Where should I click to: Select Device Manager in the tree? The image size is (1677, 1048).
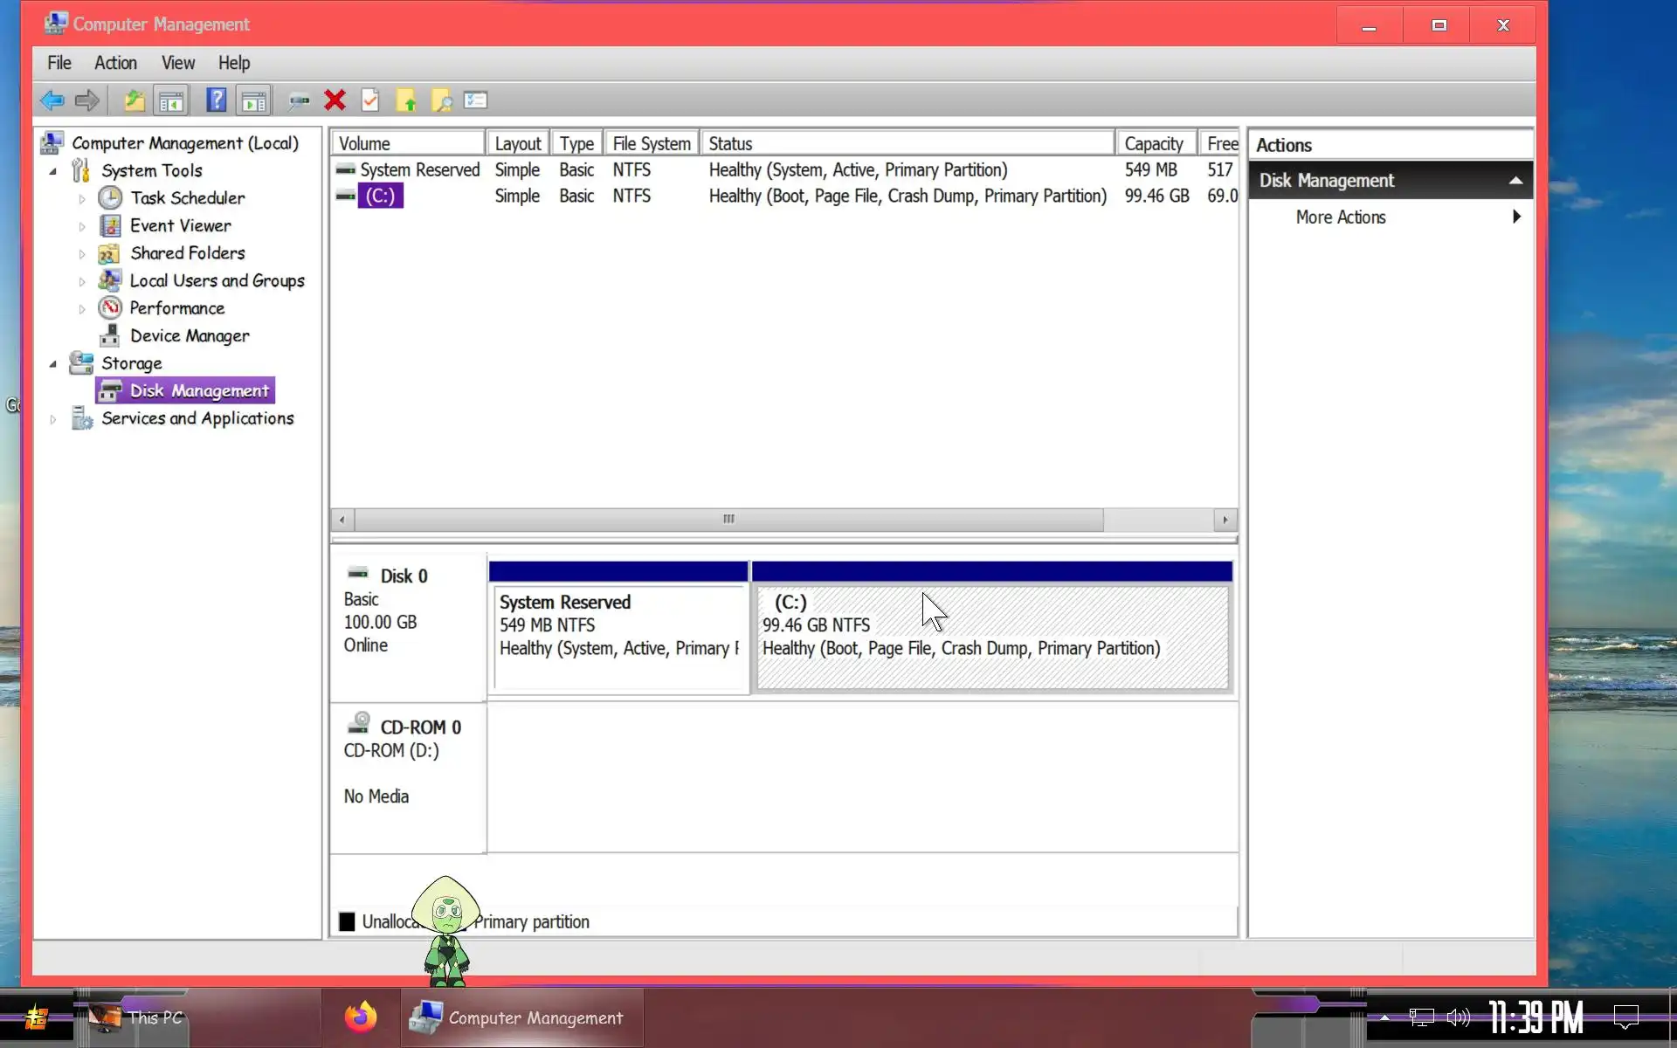[189, 336]
